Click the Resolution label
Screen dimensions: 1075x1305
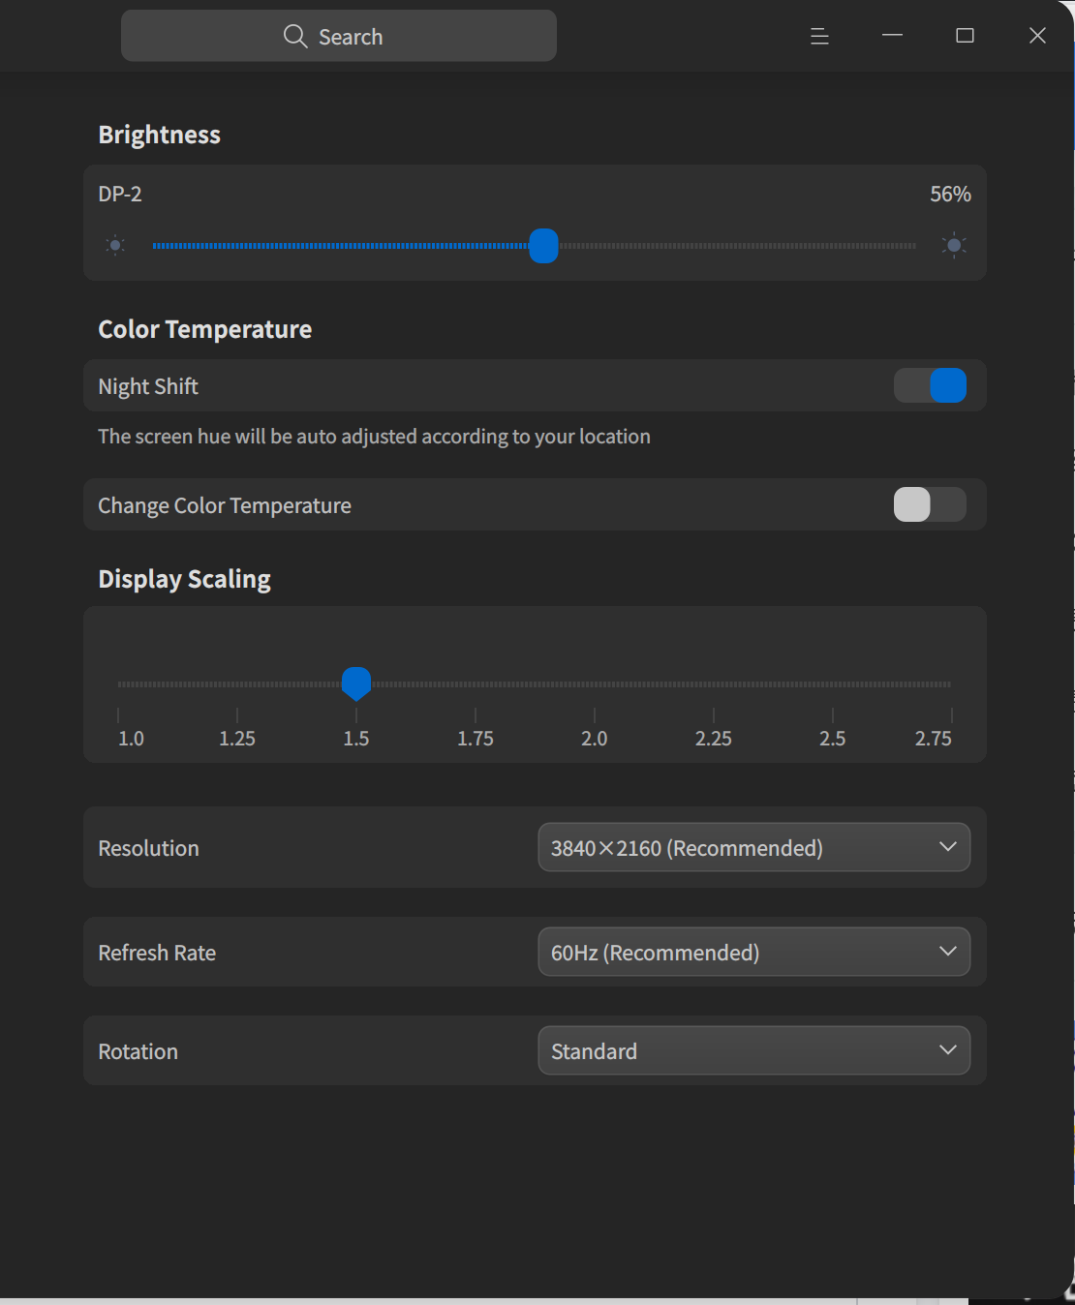(149, 848)
